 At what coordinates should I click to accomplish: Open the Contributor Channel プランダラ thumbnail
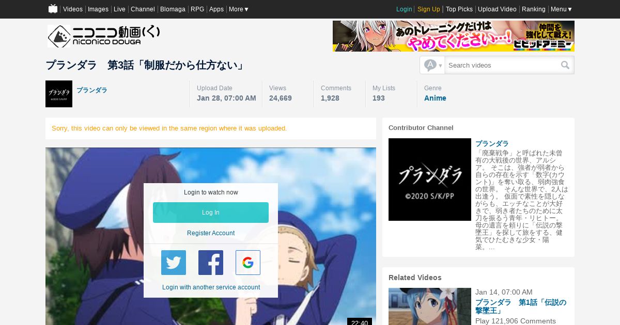(430, 180)
